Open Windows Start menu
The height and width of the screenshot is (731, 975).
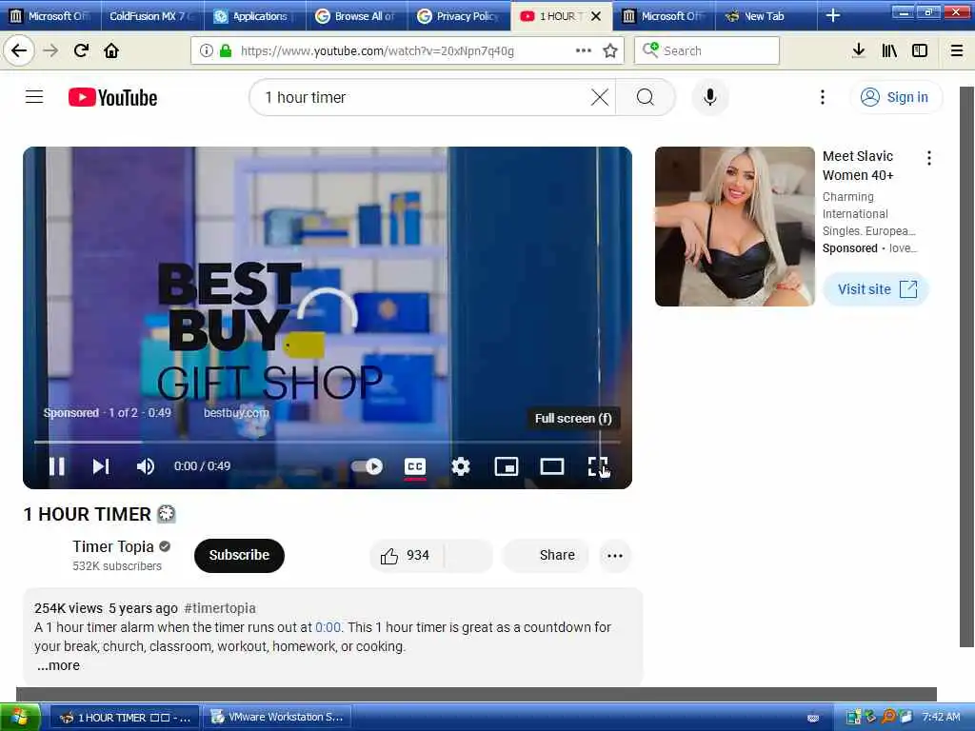point(20,718)
